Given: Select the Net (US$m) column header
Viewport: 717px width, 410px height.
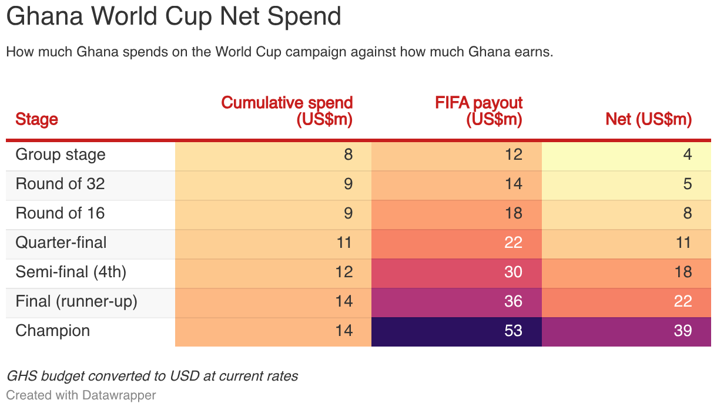Looking at the screenshot, I should pyautogui.click(x=648, y=119).
